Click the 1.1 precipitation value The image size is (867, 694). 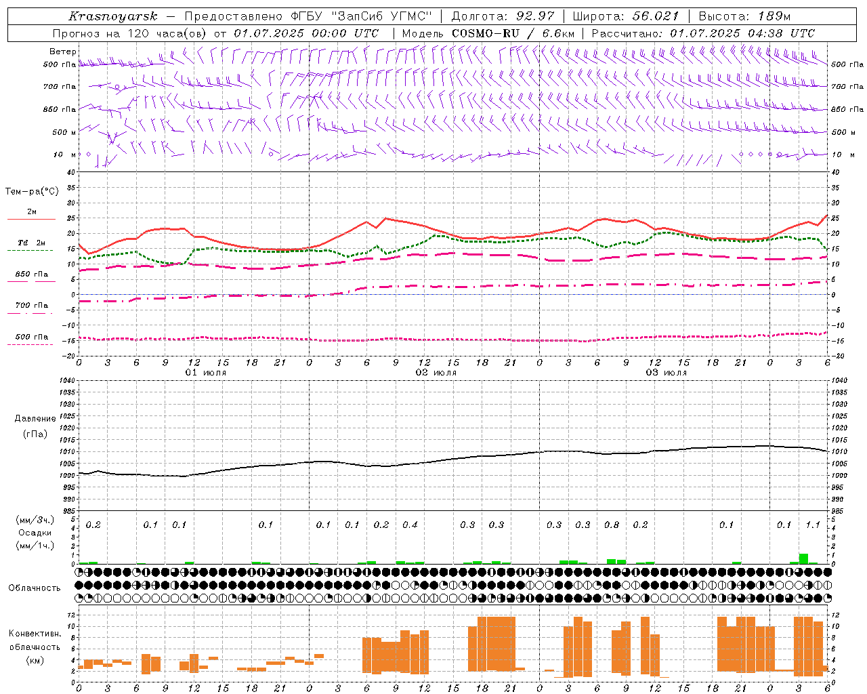813,525
